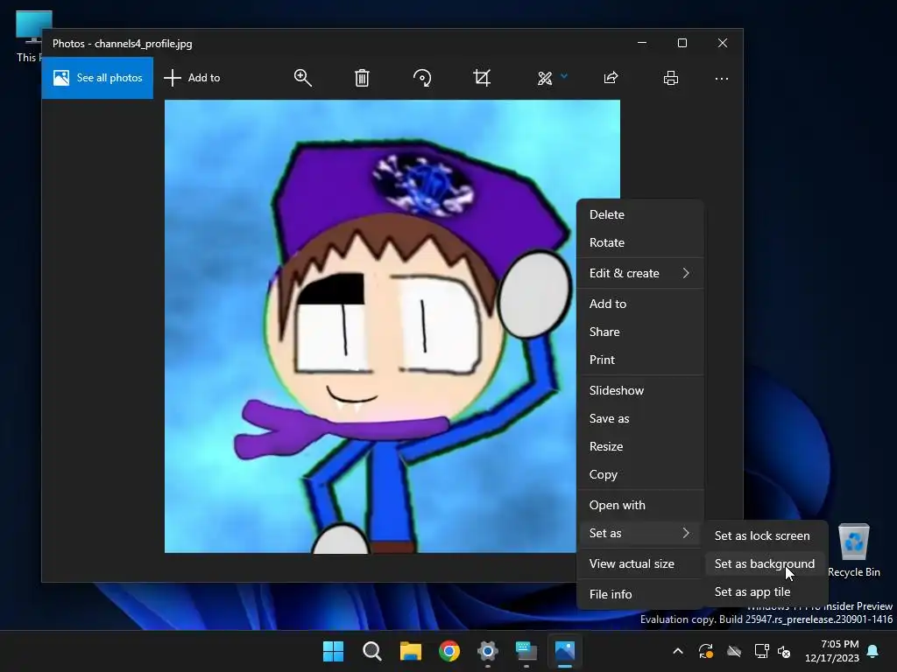Choose Set as background
Screen dimensions: 897x672
(766, 563)
